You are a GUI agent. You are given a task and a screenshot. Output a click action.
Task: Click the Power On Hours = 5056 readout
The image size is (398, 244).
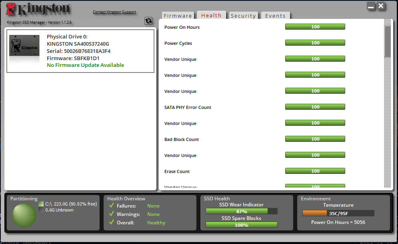pos(338,222)
